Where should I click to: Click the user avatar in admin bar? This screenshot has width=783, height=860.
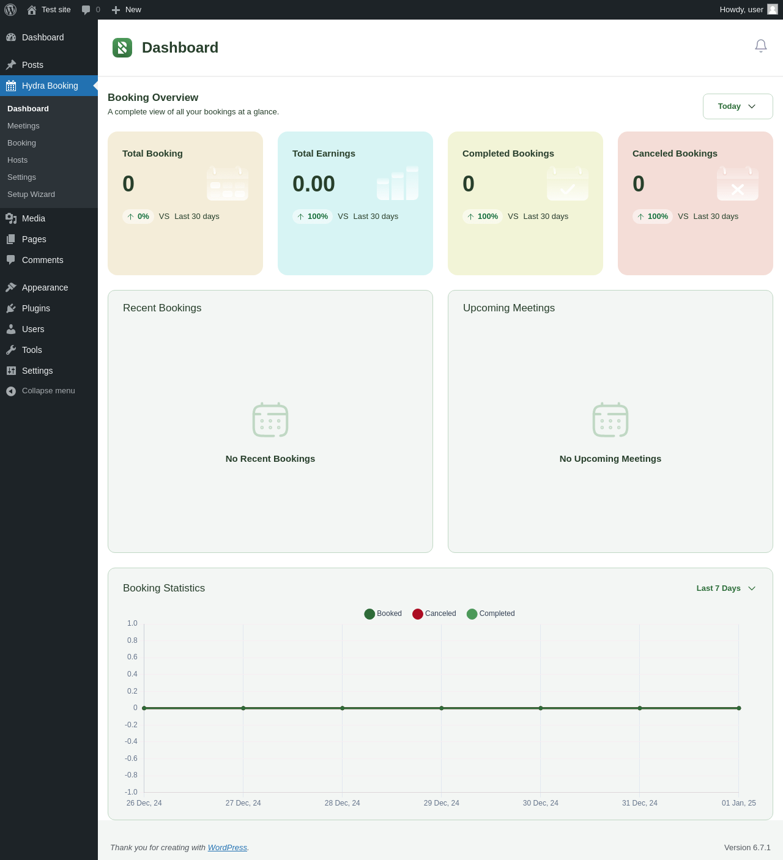click(772, 9)
